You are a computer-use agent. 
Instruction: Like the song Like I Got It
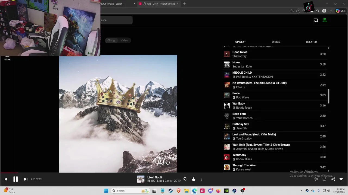194,179
